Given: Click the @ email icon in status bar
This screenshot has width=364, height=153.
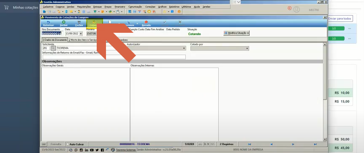Looking at the screenshot, I should [76, 150].
